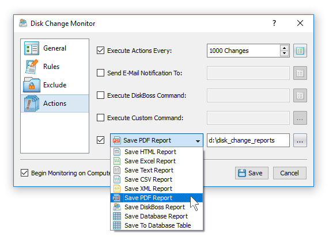
Task: Click the Exclude locked folder icon
Action: click(x=32, y=85)
